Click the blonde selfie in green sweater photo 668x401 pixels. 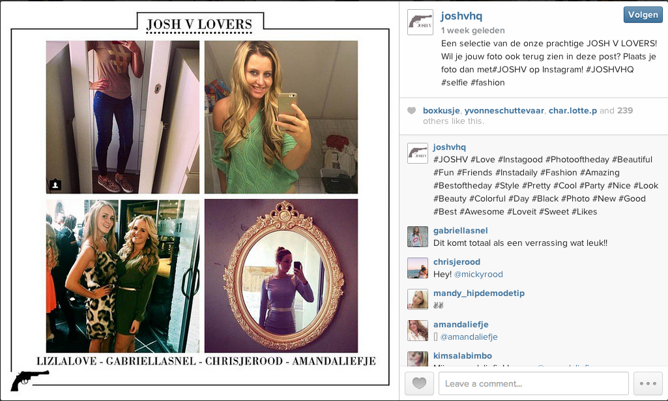click(281, 117)
